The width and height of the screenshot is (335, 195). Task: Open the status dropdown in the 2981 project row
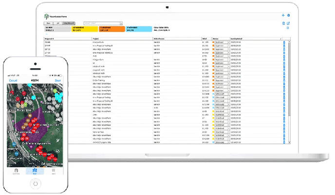pyautogui.click(x=222, y=115)
